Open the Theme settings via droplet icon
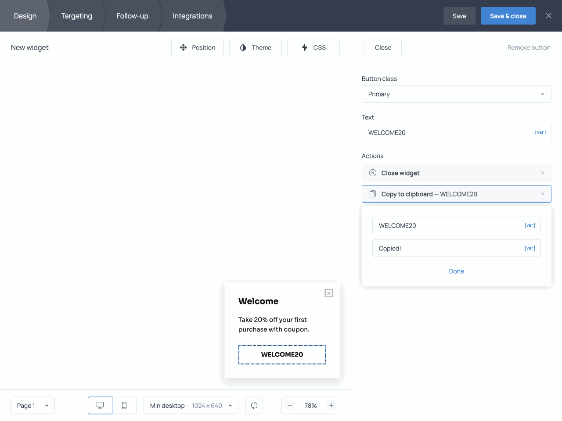Image resolution: width=562 pixels, height=421 pixels. click(243, 47)
